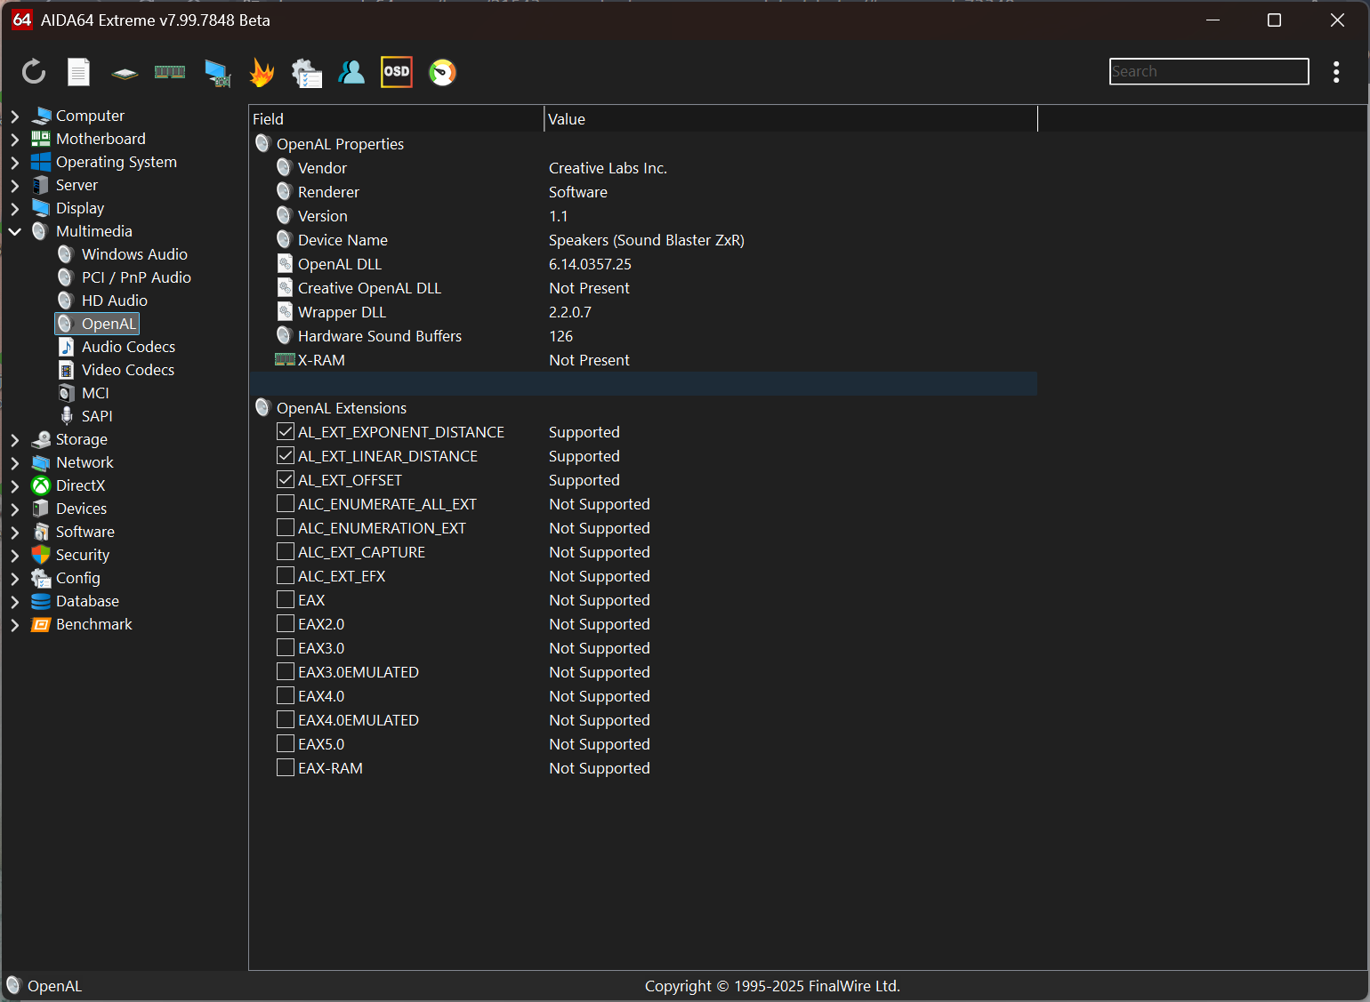Expand the Computer tree node
The height and width of the screenshot is (1002, 1370).
tap(14, 116)
